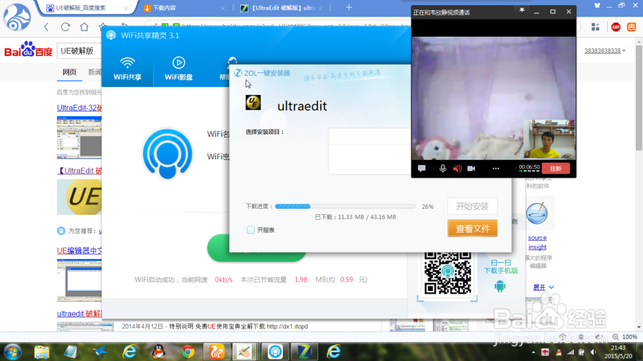The height and width of the screenshot is (361, 643).
Task: Click the 开始安装 button
Action: click(x=473, y=206)
